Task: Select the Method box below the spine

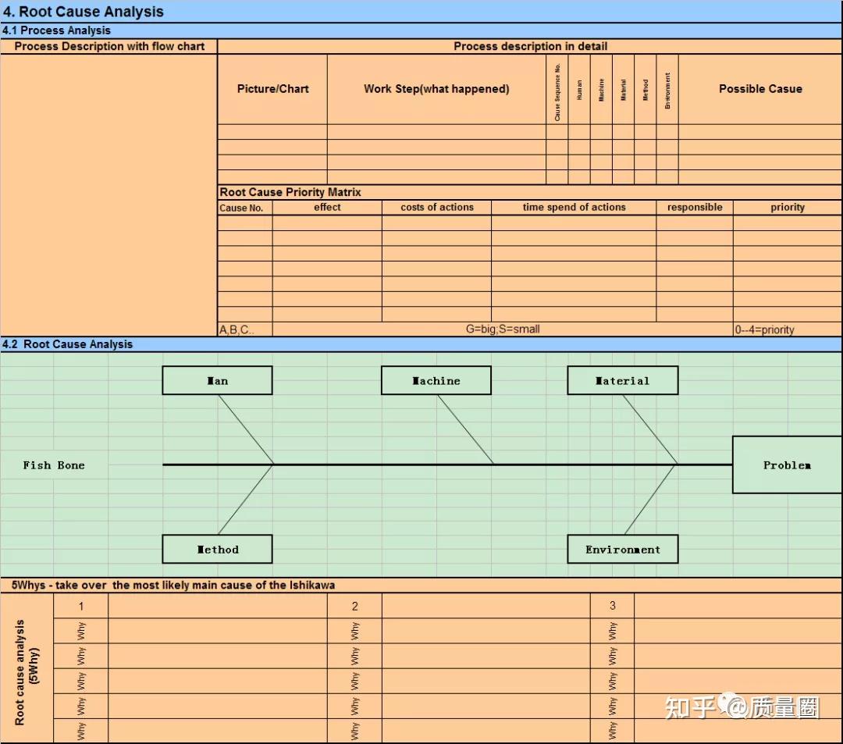Action: (217, 549)
